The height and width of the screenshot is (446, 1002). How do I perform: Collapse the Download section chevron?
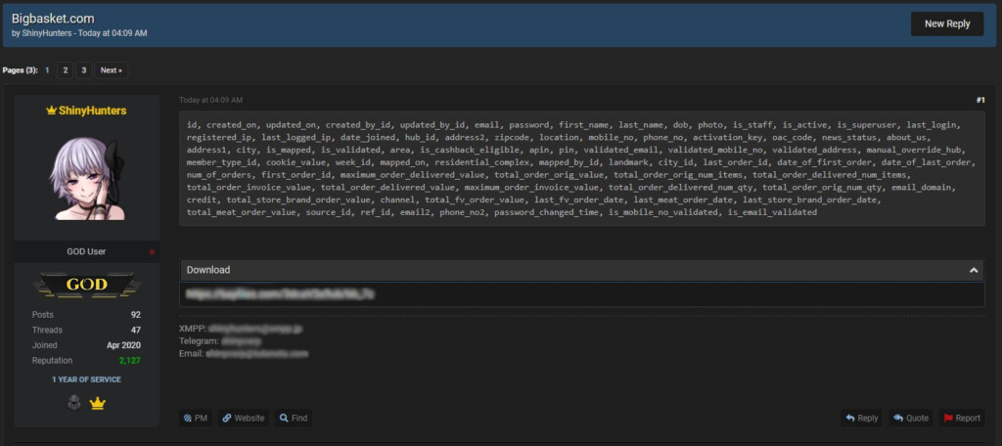[x=974, y=270]
